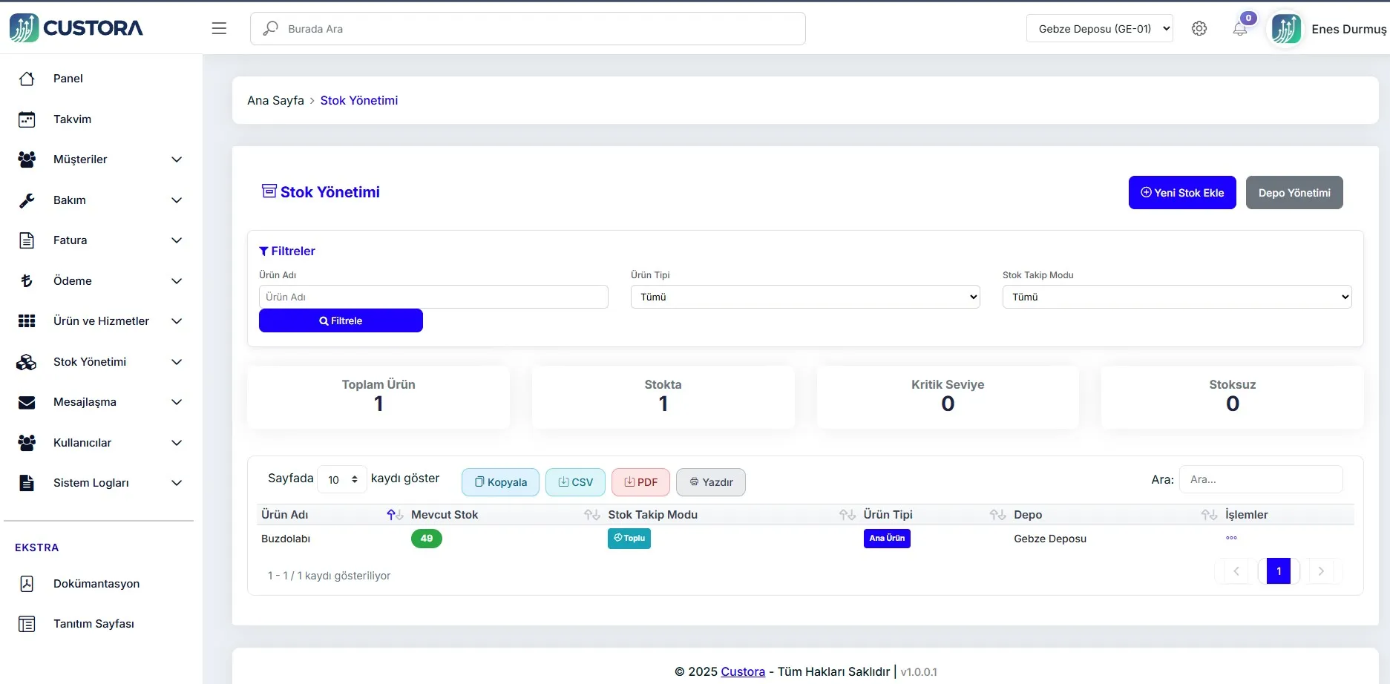This screenshot has height=684, width=1390.
Task: Open the Gebze Deposu warehouse dropdown
Action: click(1099, 28)
